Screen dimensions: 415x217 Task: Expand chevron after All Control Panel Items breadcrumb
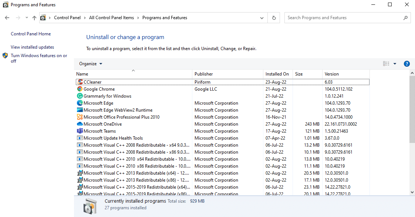(x=138, y=18)
